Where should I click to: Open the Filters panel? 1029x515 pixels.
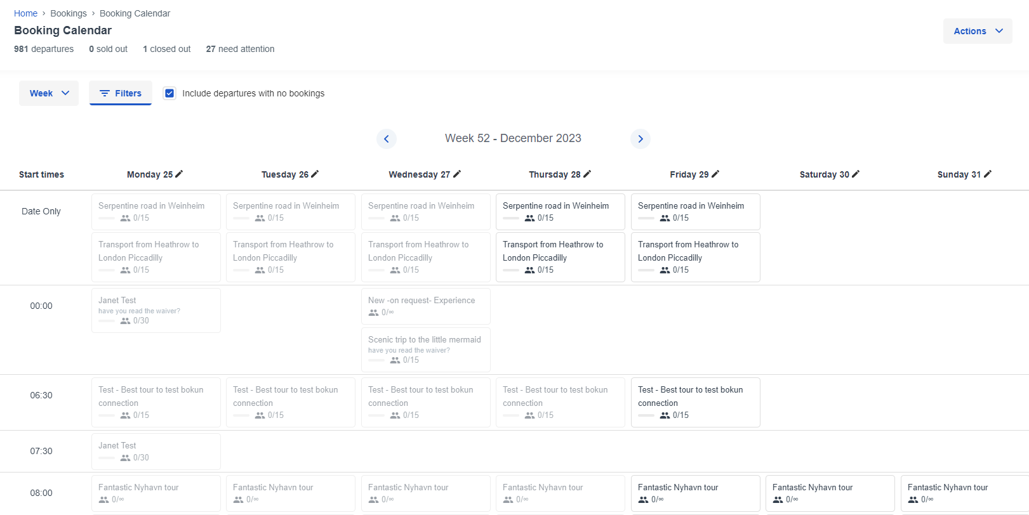(x=121, y=93)
